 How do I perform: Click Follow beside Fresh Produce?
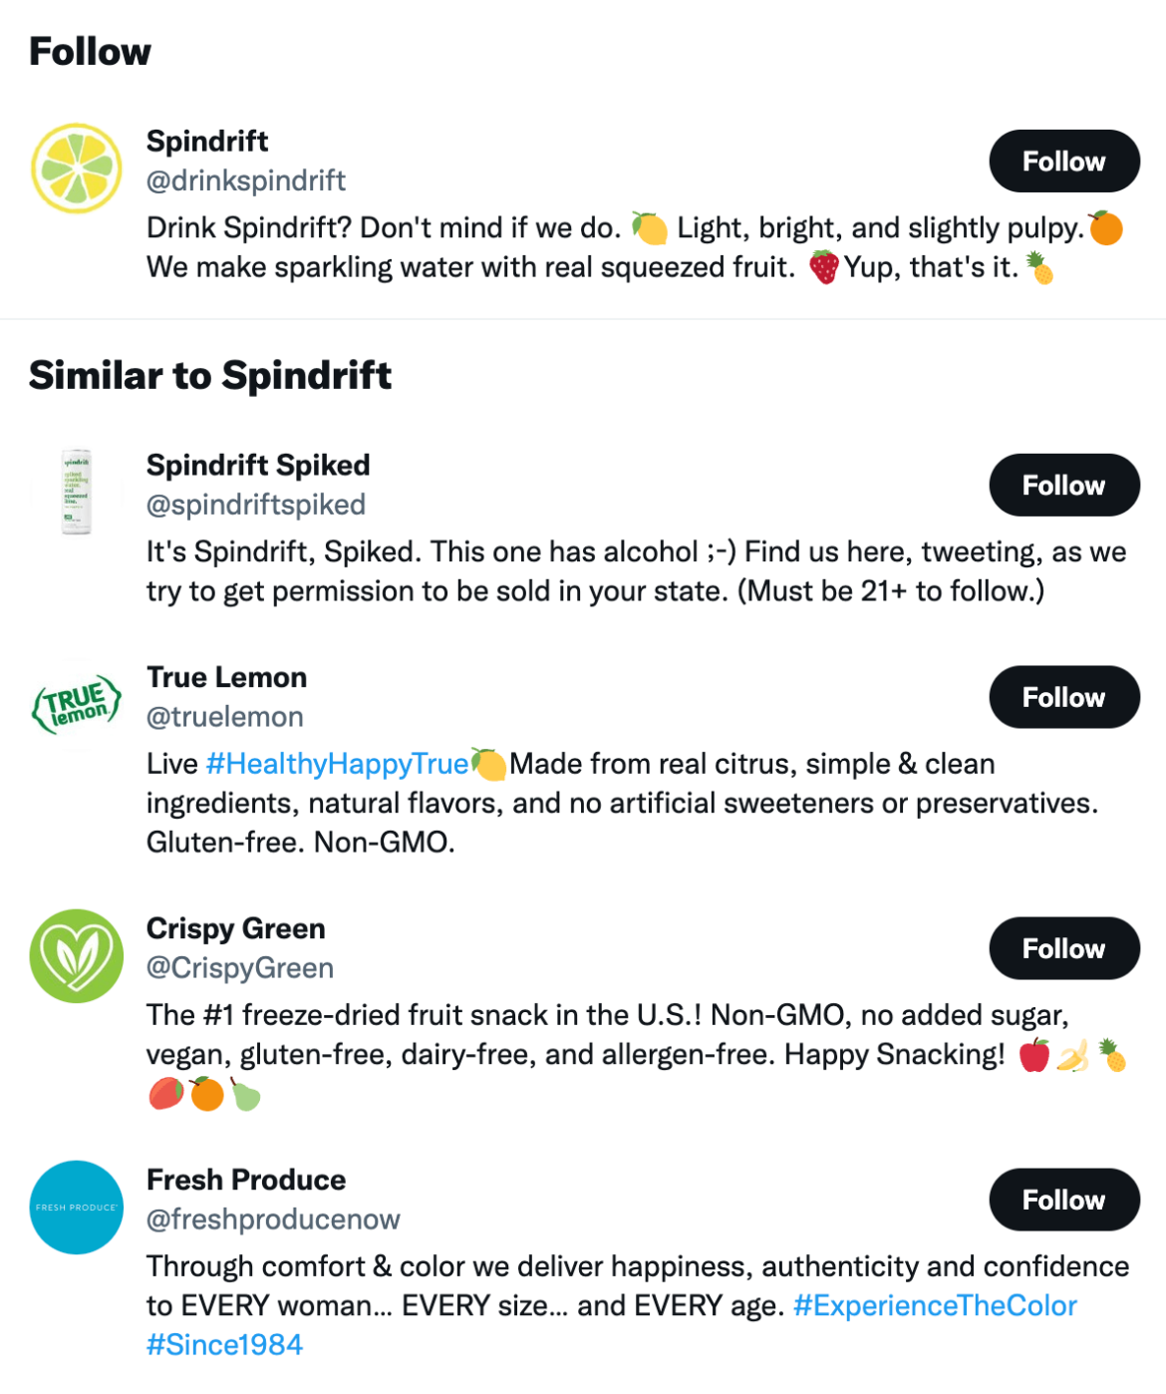point(1063,1201)
